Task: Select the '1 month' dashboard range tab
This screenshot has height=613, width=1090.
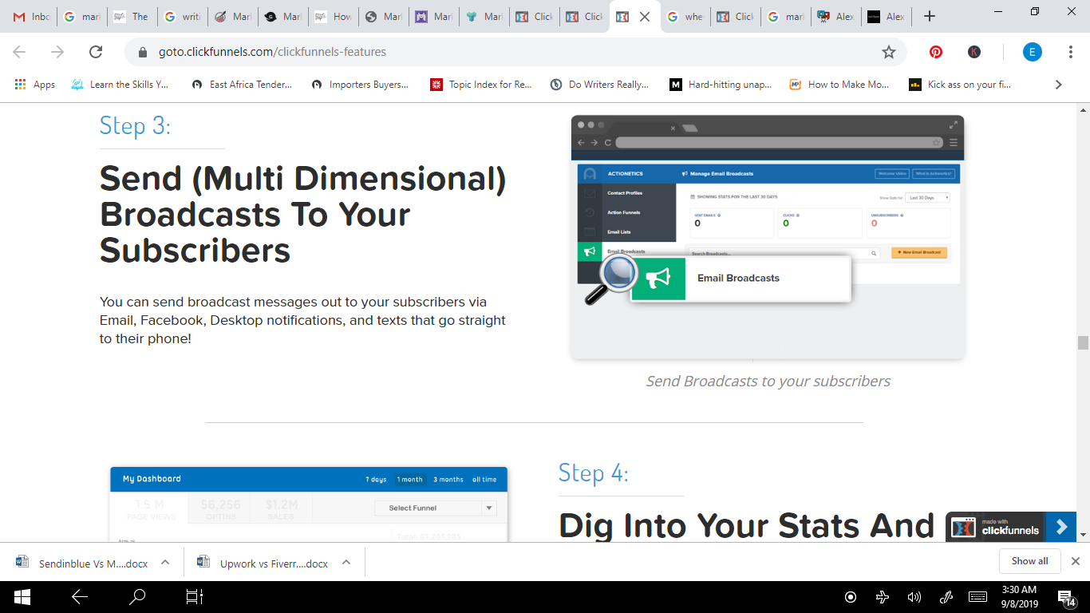Action: pos(410,480)
